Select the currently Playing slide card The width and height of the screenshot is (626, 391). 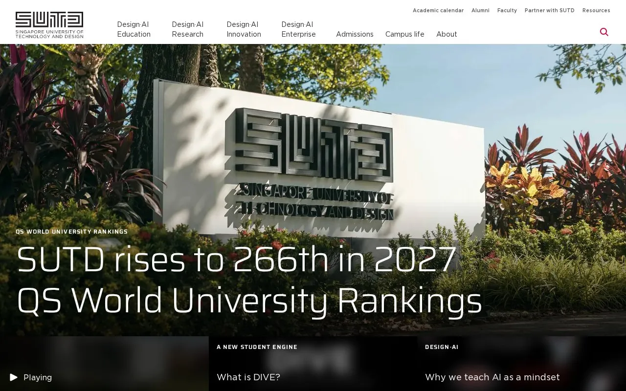pyautogui.click(x=104, y=364)
